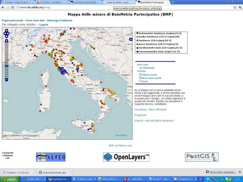Enable the utenti overlay checkbox
The image size is (243, 182).
click(x=140, y=81)
